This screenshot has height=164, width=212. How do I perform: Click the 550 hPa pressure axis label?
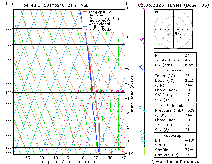click(9, 82)
